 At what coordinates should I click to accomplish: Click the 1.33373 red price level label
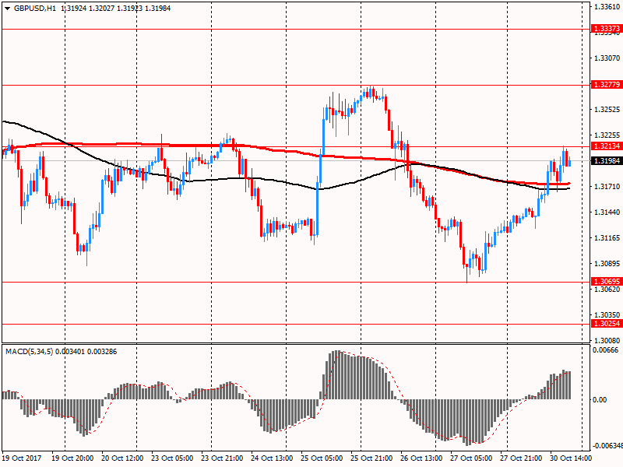(607, 29)
